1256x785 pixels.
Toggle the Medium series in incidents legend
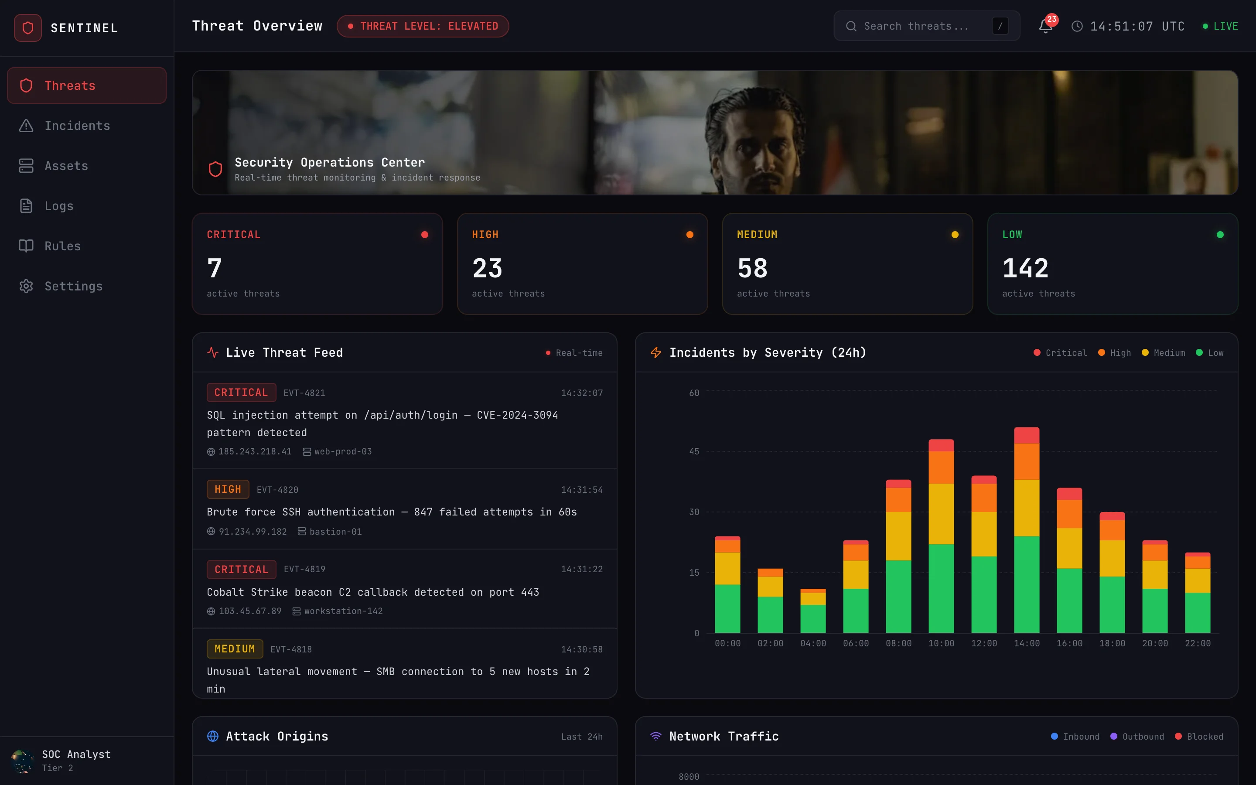[x=1163, y=352]
